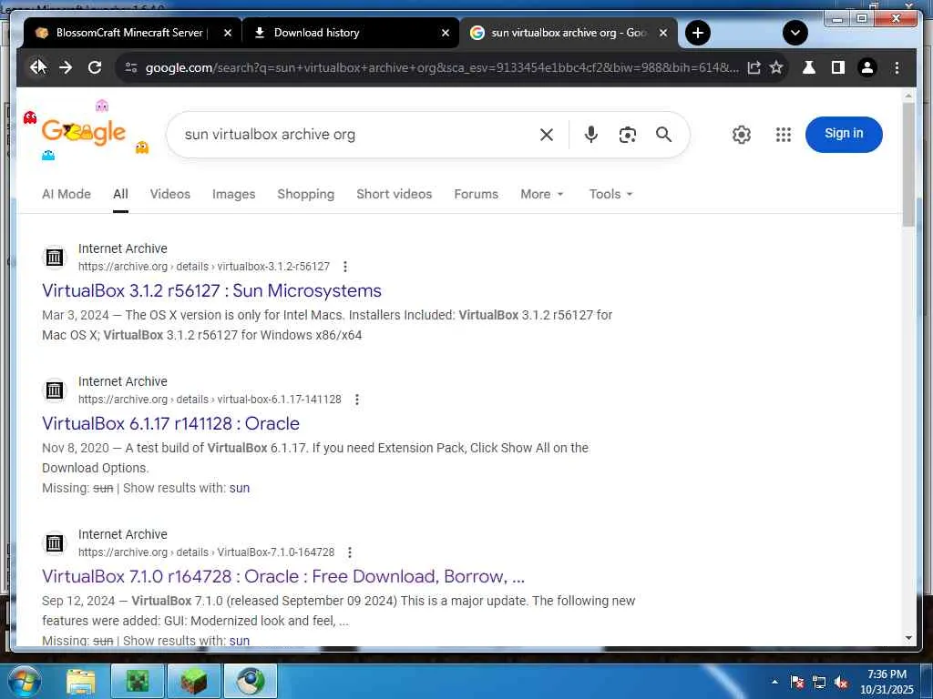
Task: Open Action Center flag tray icon
Action: point(797,682)
